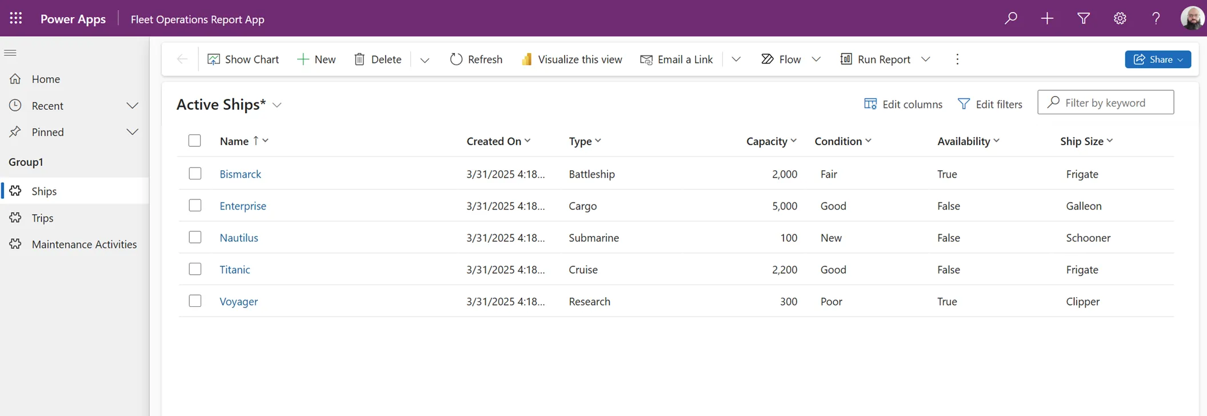This screenshot has height=416, width=1207.
Task: Expand the Email a Link dropdown arrow
Action: [x=736, y=59]
